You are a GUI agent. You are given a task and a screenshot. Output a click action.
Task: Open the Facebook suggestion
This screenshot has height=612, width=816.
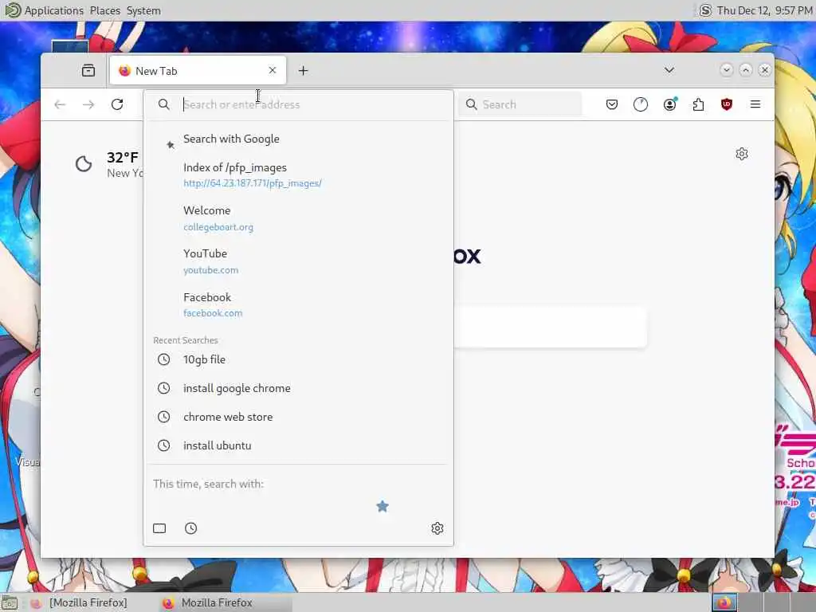pos(298,304)
